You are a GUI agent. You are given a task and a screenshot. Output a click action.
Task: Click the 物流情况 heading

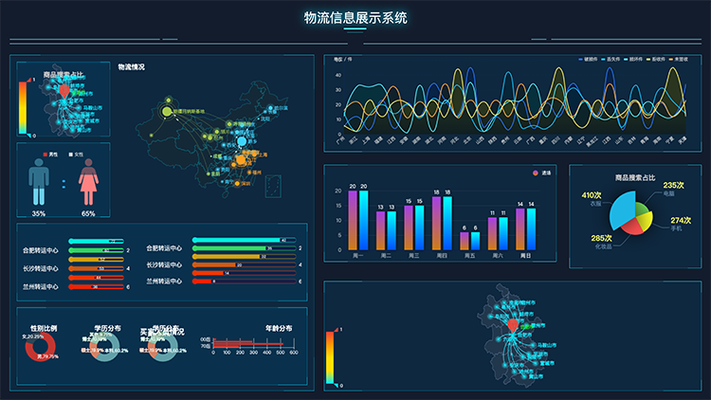click(132, 67)
